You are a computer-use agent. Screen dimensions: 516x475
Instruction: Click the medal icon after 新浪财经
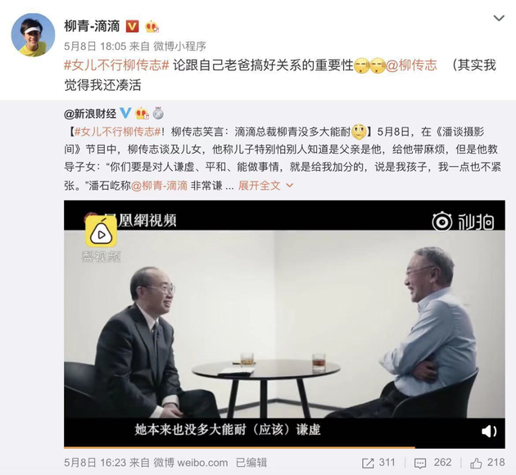point(159,114)
